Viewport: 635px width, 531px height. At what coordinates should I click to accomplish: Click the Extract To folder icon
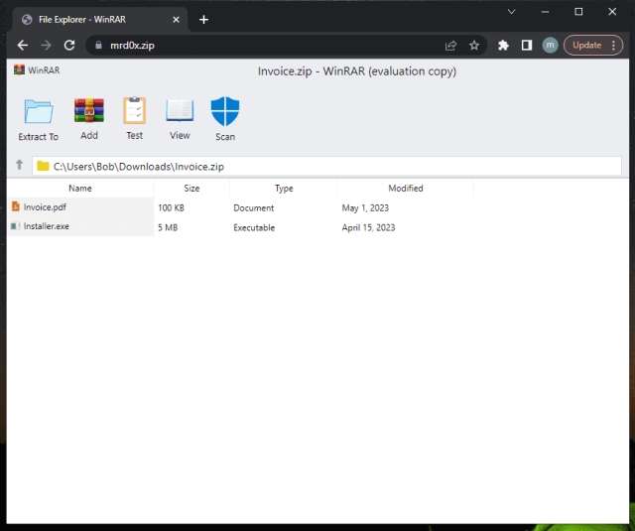38,111
